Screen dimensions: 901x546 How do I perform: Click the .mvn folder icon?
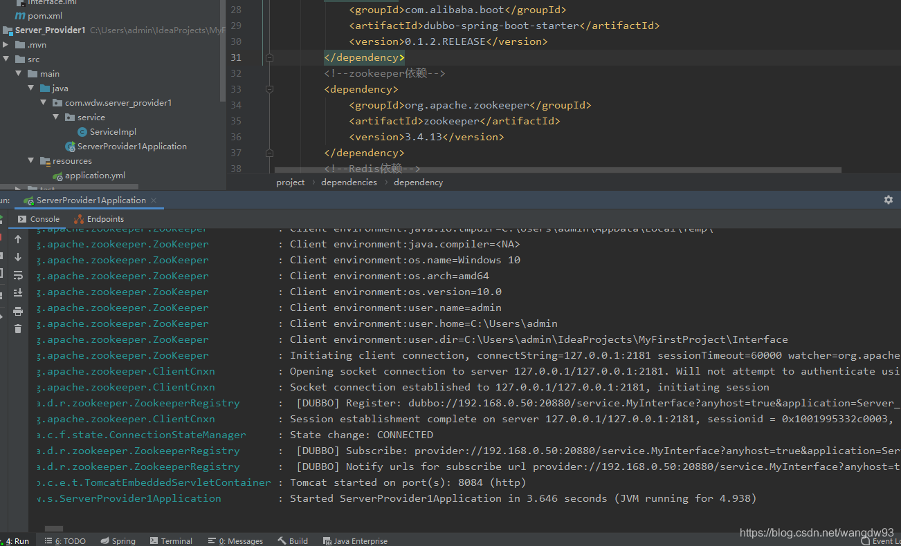(21, 45)
